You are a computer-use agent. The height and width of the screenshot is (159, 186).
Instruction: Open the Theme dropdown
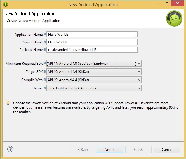(x=94, y=88)
